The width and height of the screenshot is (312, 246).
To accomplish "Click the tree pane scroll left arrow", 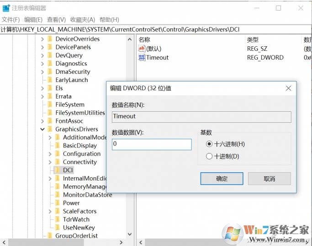I will click(4, 242).
